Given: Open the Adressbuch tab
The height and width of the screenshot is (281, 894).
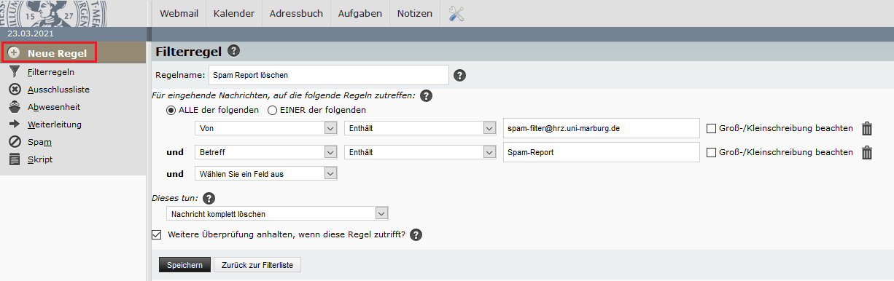Looking at the screenshot, I should click(x=296, y=13).
